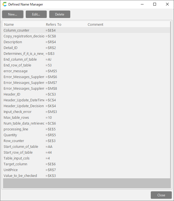
Task: Click the application icon in title bar
Action: coord(4,4)
